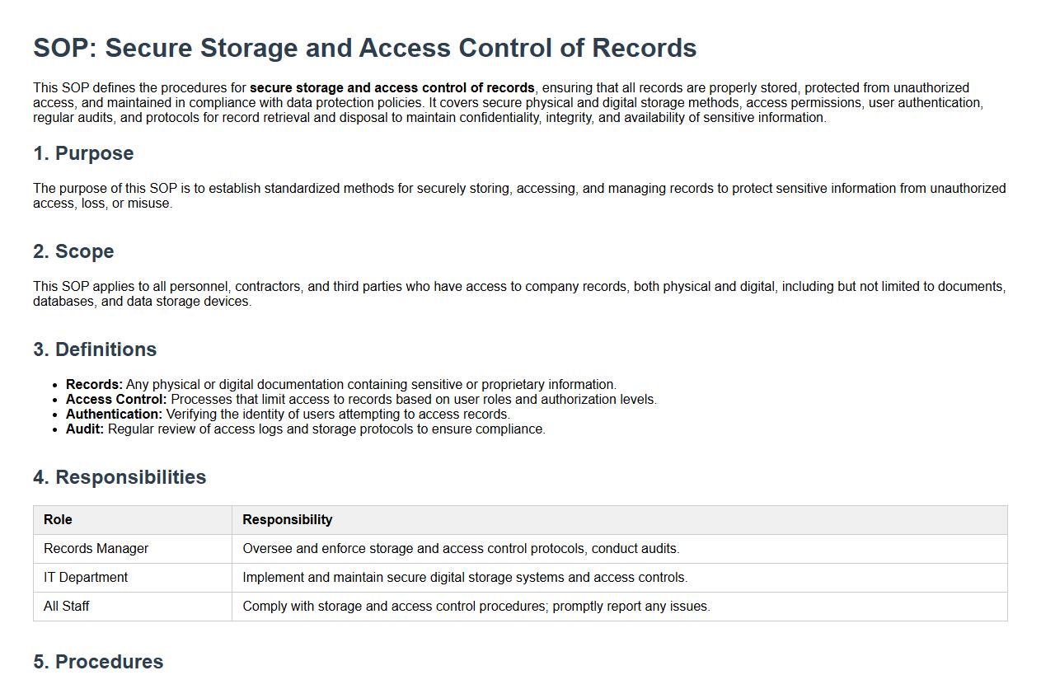Screen dimensions: 1041x675
Task: Click the "4. Responsibilities" section heading
Action: click(x=120, y=477)
